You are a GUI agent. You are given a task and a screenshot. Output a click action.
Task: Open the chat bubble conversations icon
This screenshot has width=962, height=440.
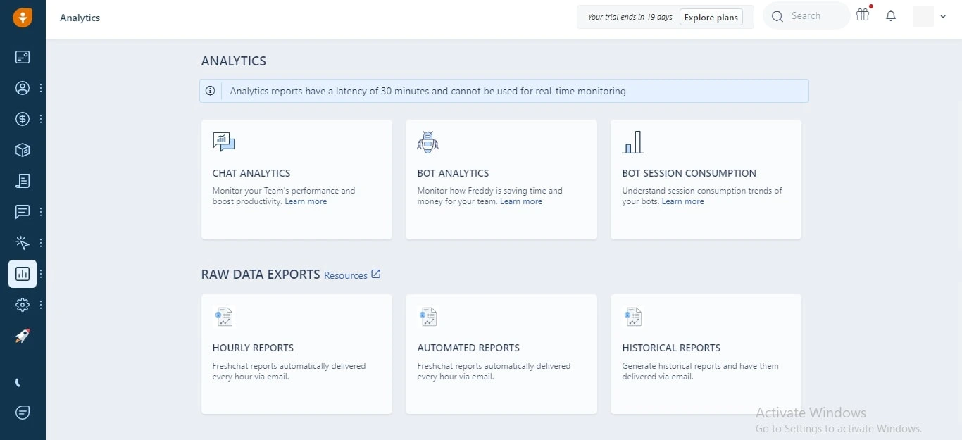[23, 212]
